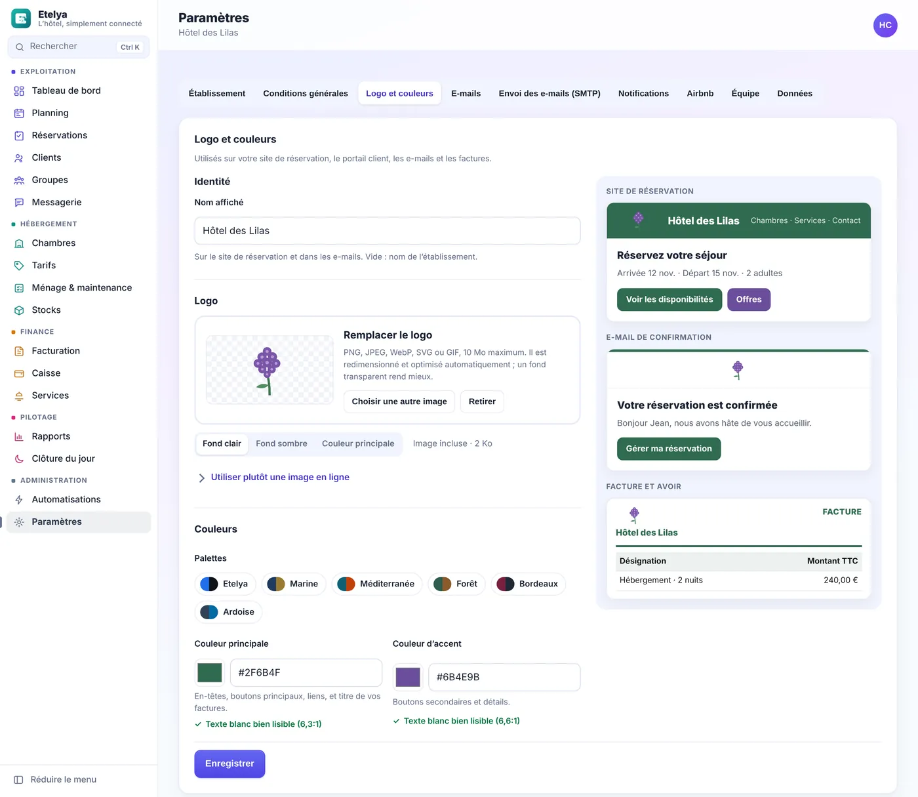Open the green Couleur principale swatch
Screen dimensions: 918x797
tap(210, 672)
